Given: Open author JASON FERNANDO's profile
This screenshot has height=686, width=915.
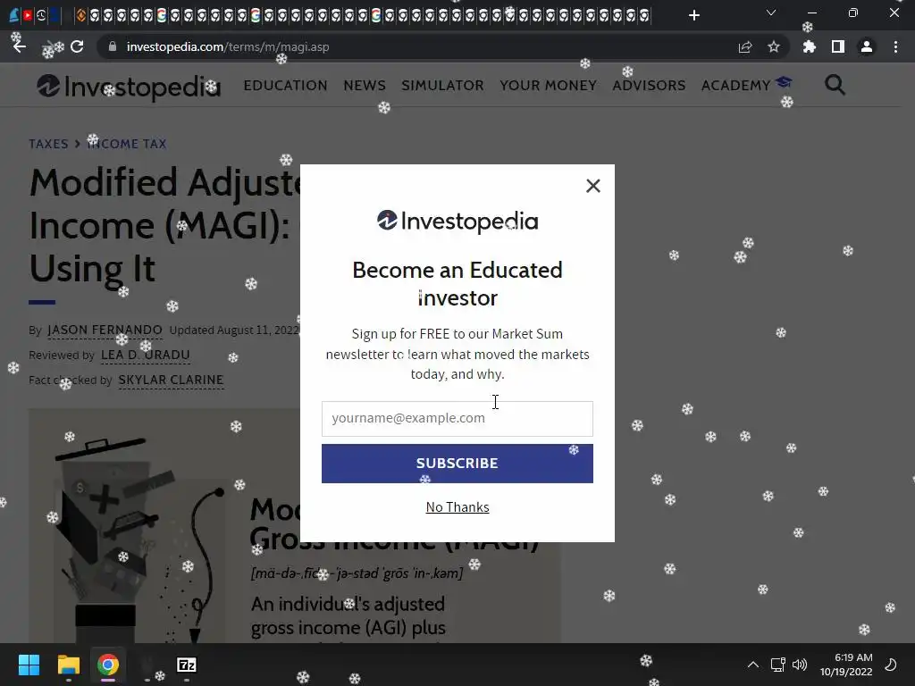Looking at the screenshot, I should tap(105, 330).
